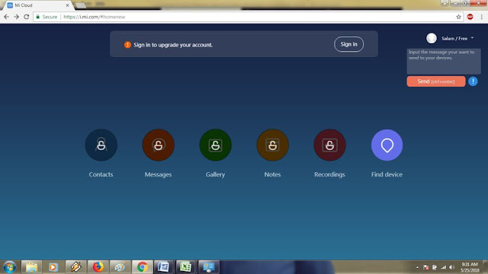Click the Gallery label text
The height and width of the screenshot is (274, 488).
[215, 174]
